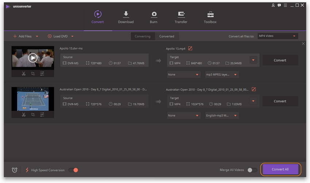Open trim scissors for Apollo 13 video
This screenshot has height=183, width=310.
tap(24, 74)
